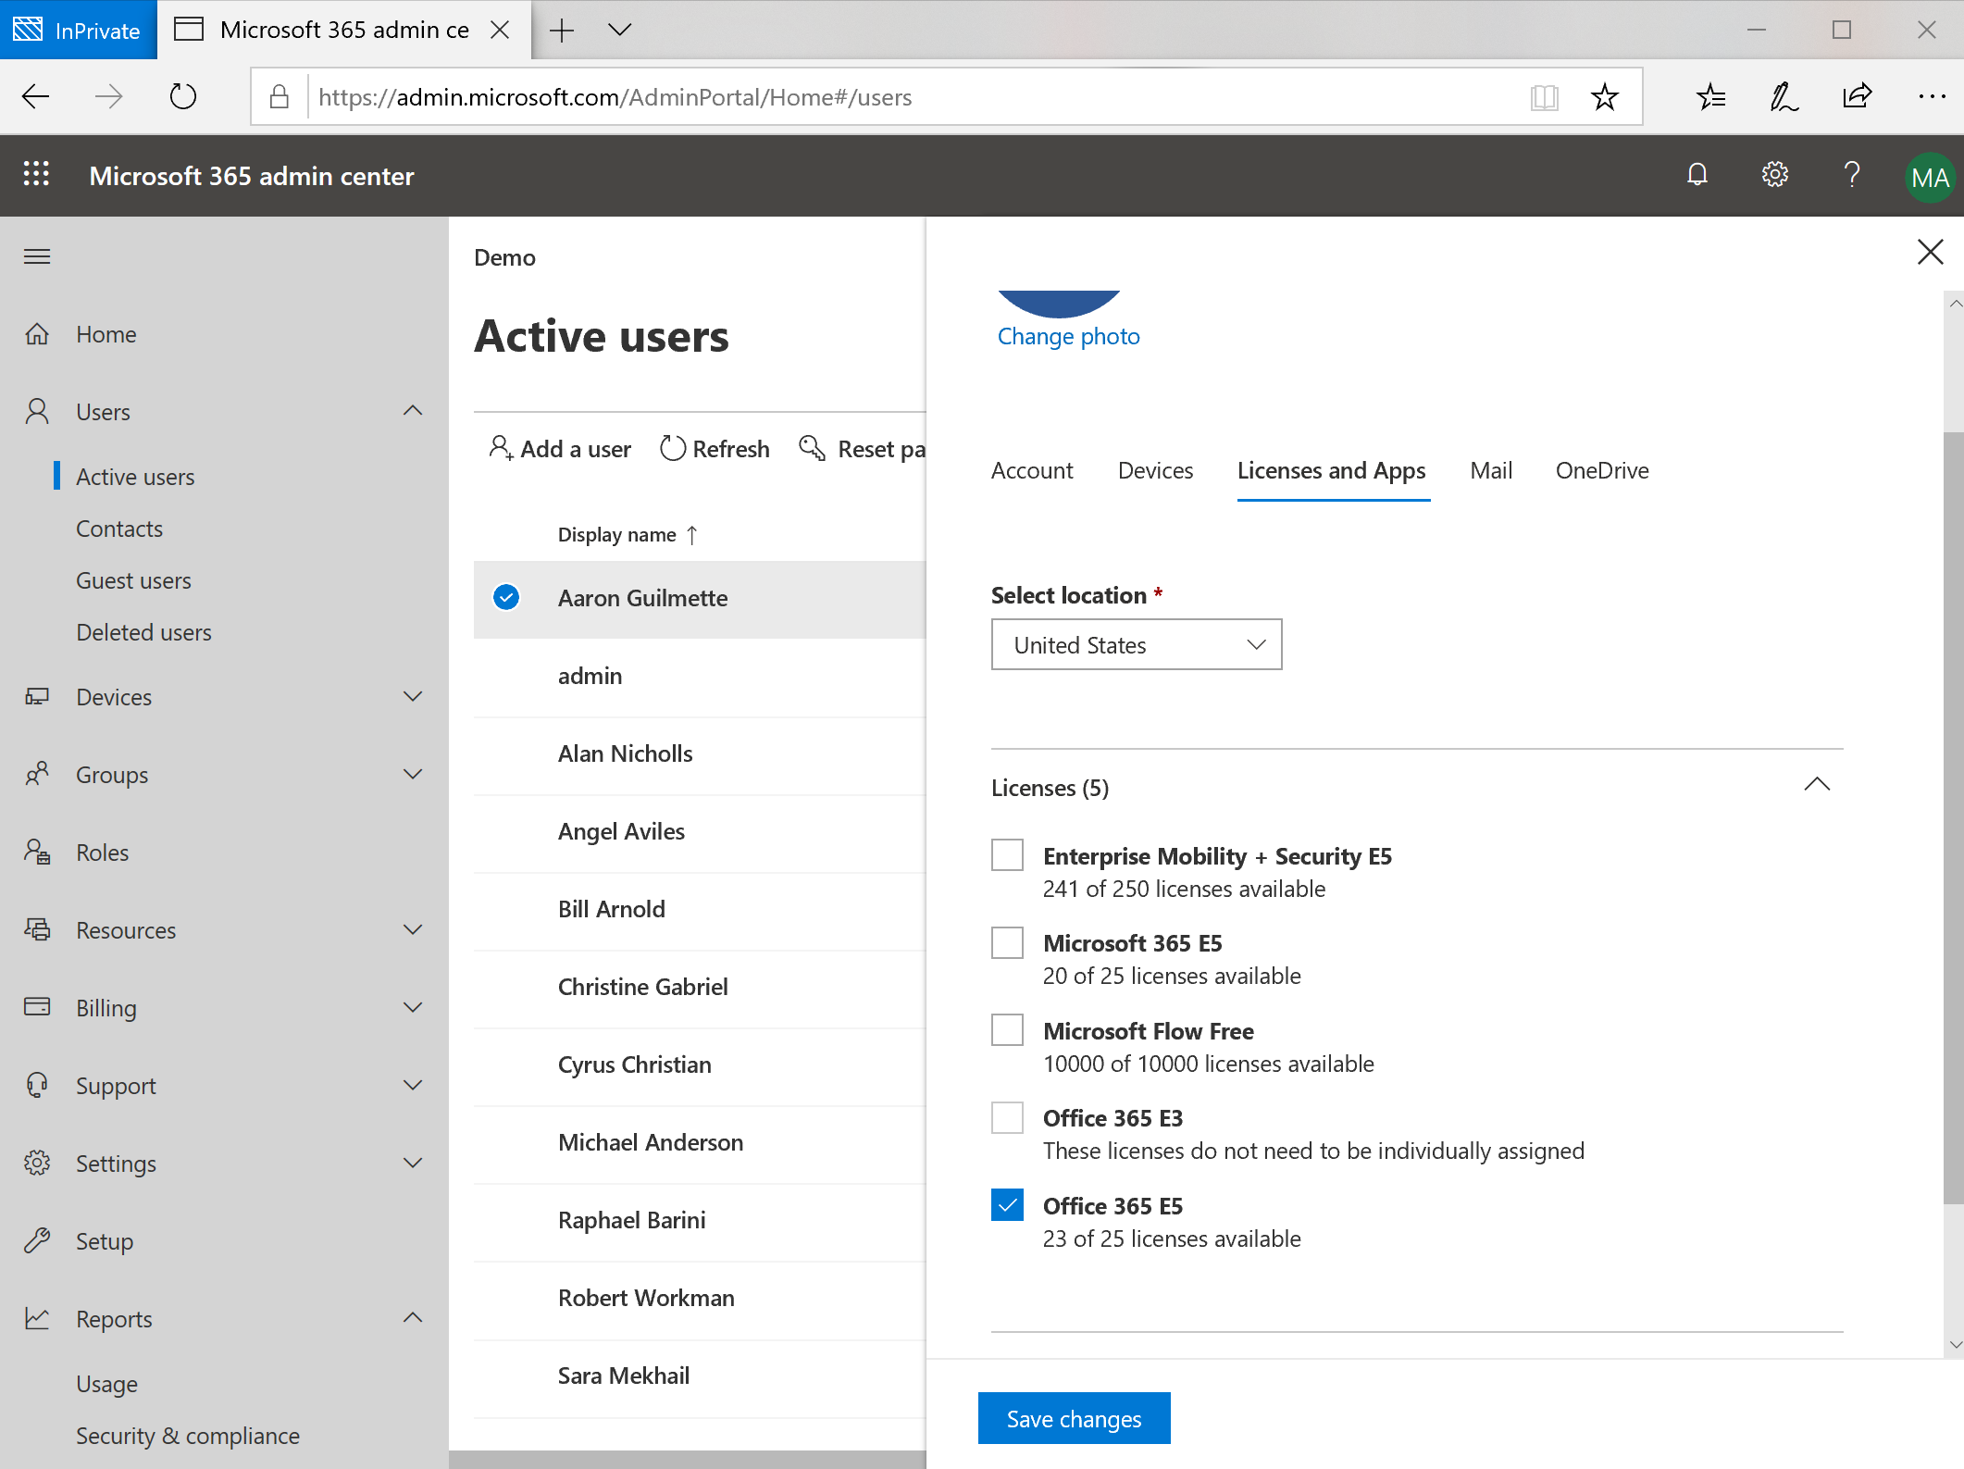Expand Settings navigation group
The width and height of the screenshot is (1964, 1469).
point(413,1163)
